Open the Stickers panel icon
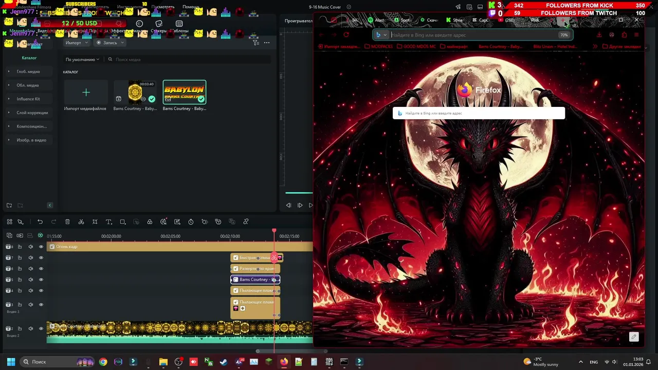This screenshot has width=658, height=370. (x=159, y=24)
